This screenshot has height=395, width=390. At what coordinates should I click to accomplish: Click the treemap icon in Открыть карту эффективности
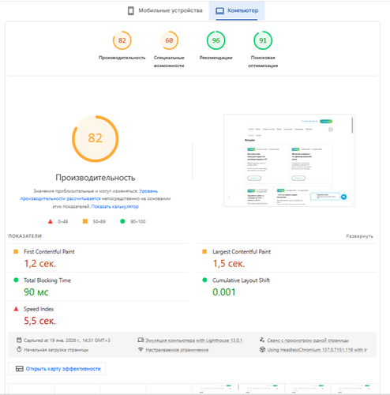[x=20, y=369]
